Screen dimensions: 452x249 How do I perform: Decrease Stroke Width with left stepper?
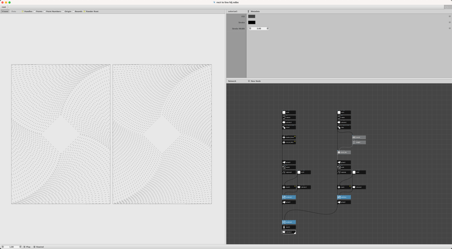pos(250,28)
